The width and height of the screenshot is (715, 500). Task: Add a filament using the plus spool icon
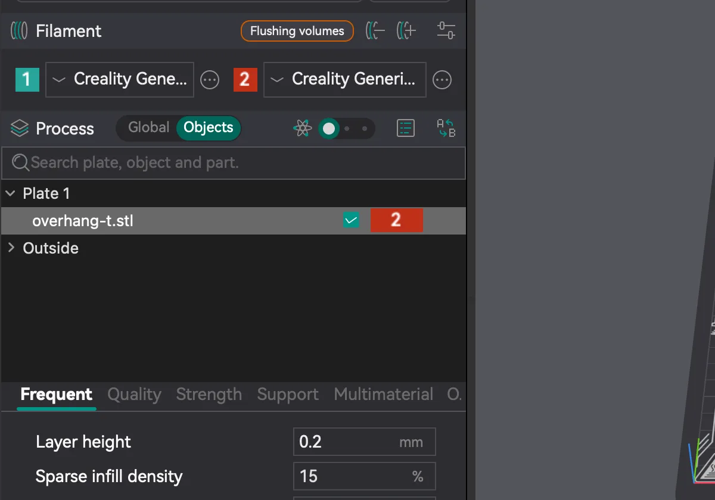tap(407, 31)
